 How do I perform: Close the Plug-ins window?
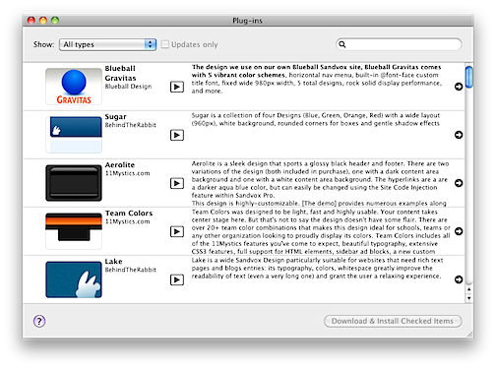click(x=31, y=21)
